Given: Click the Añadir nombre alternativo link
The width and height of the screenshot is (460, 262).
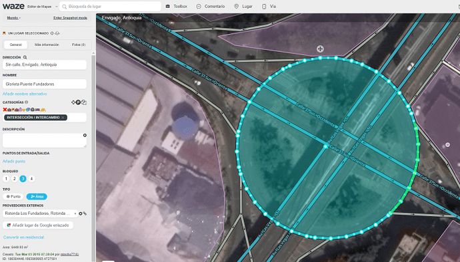Looking at the screenshot, I should (25, 94).
